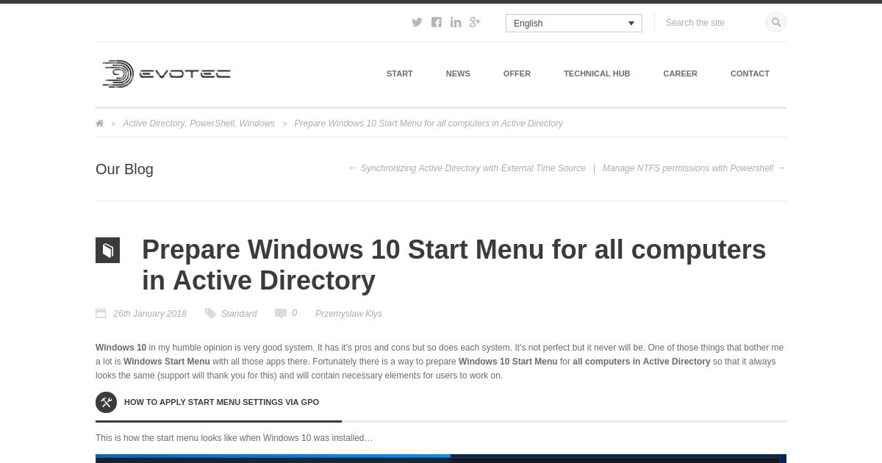Click the tag icon beside Standard

210,313
